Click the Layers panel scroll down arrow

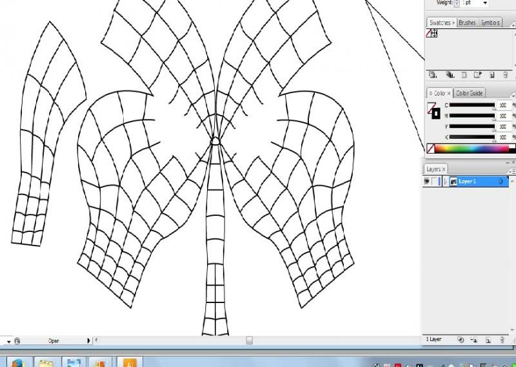512,330
